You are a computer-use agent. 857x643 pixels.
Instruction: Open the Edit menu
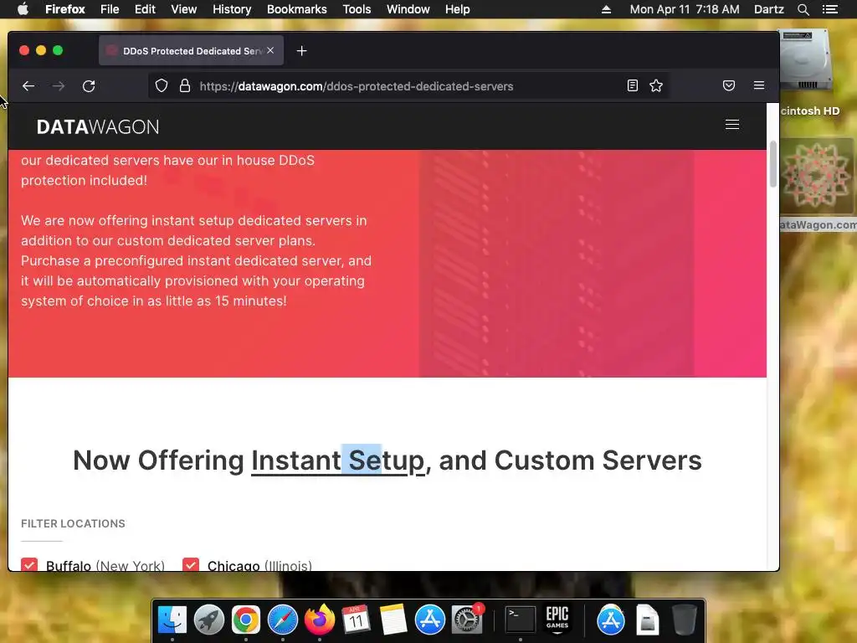pos(145,9)
